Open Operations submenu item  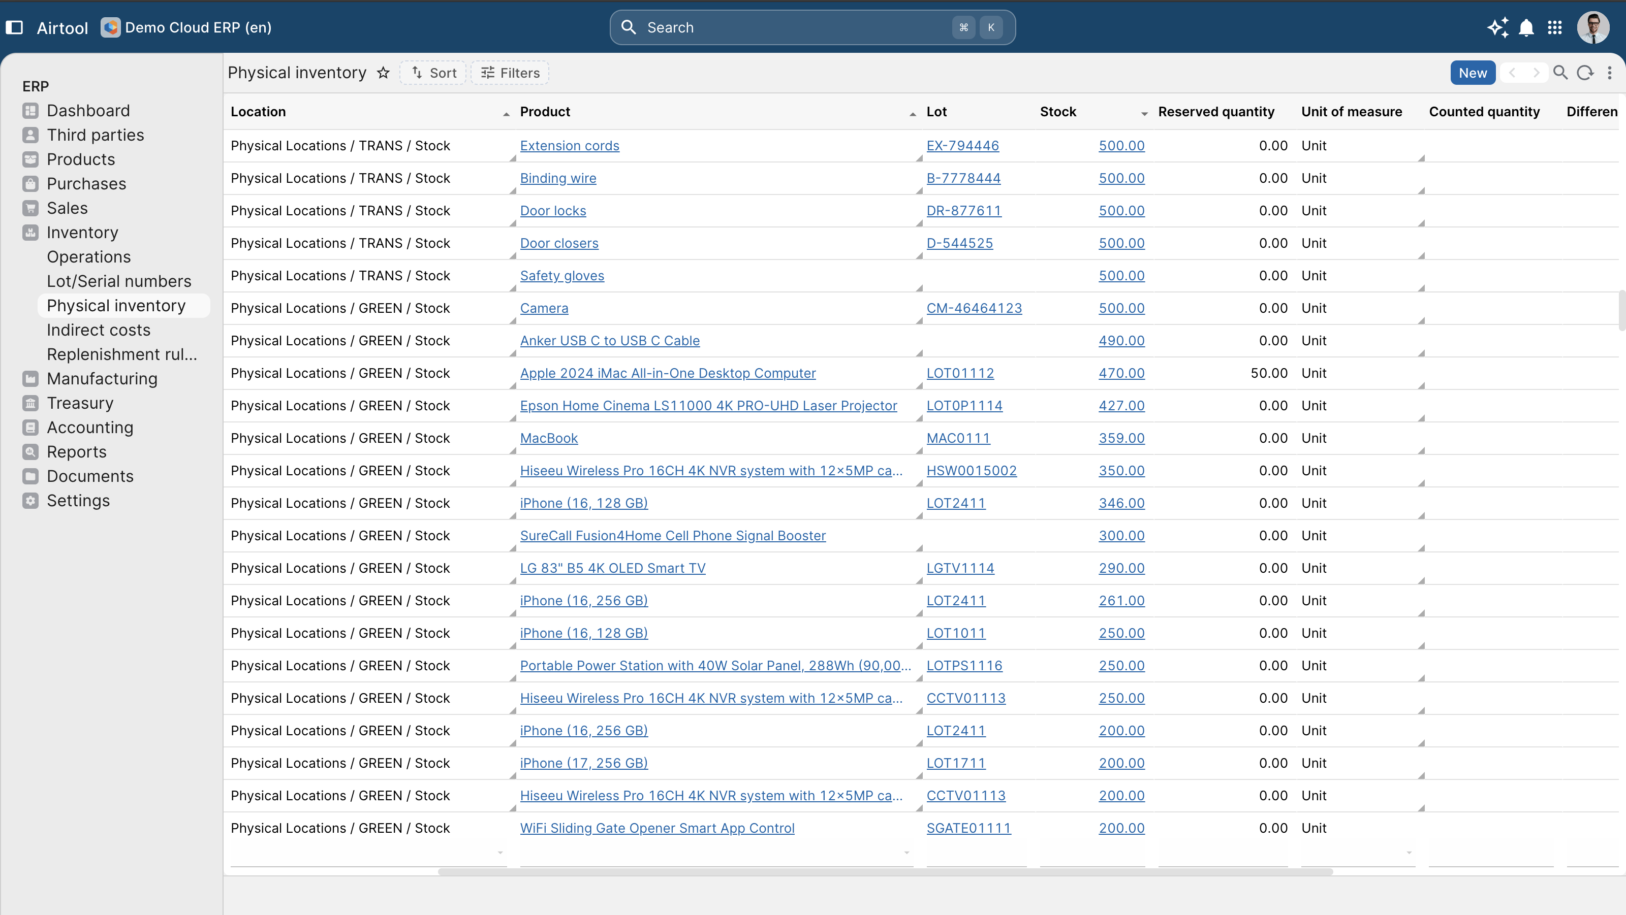pos(89,256)
